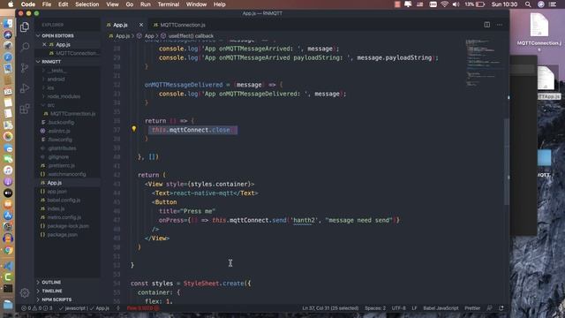
Task: Open Wi-Fi status in menu bar
Action: tap(445, 4)
